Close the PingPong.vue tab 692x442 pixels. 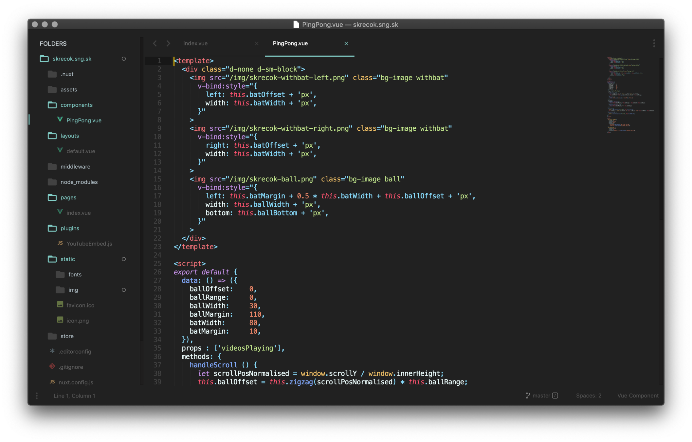[346, 43]
